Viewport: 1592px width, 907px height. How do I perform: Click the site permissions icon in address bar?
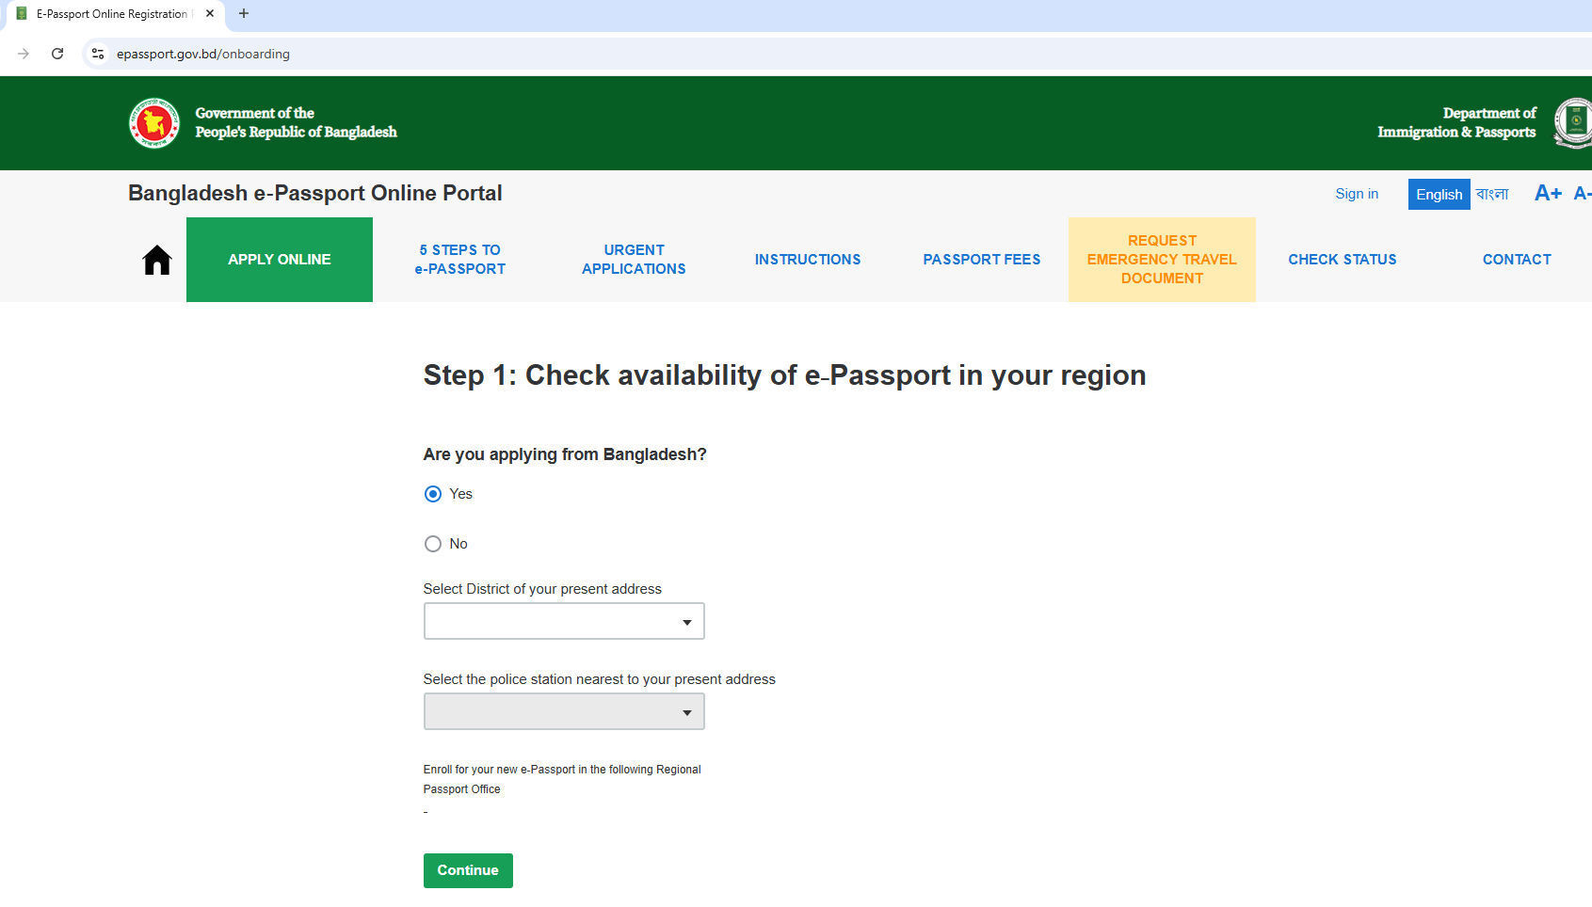97,54
